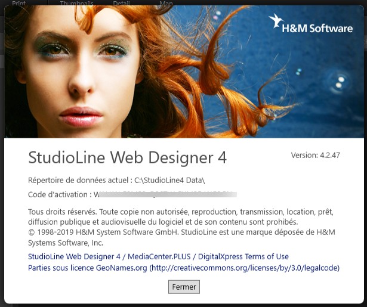Select the Print tab behind the dialog
367x307 pixels.
point(18,4)
